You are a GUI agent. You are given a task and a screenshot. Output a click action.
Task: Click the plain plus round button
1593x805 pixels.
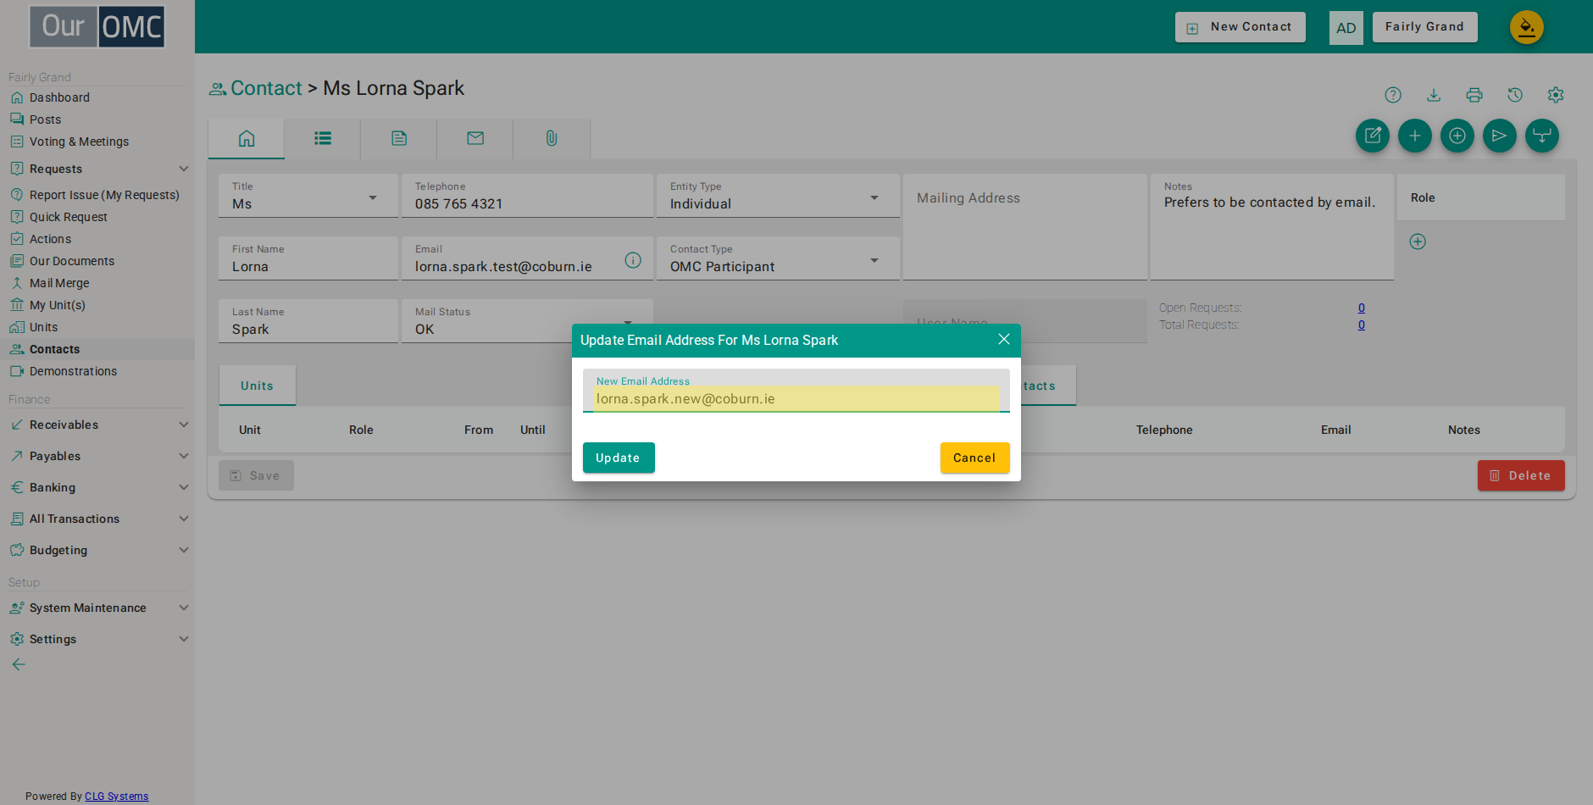tap(1415, 136)
